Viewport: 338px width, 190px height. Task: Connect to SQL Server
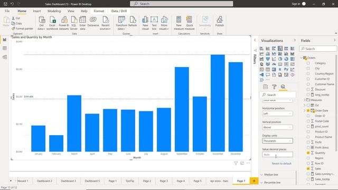click(x=74, y=23)
